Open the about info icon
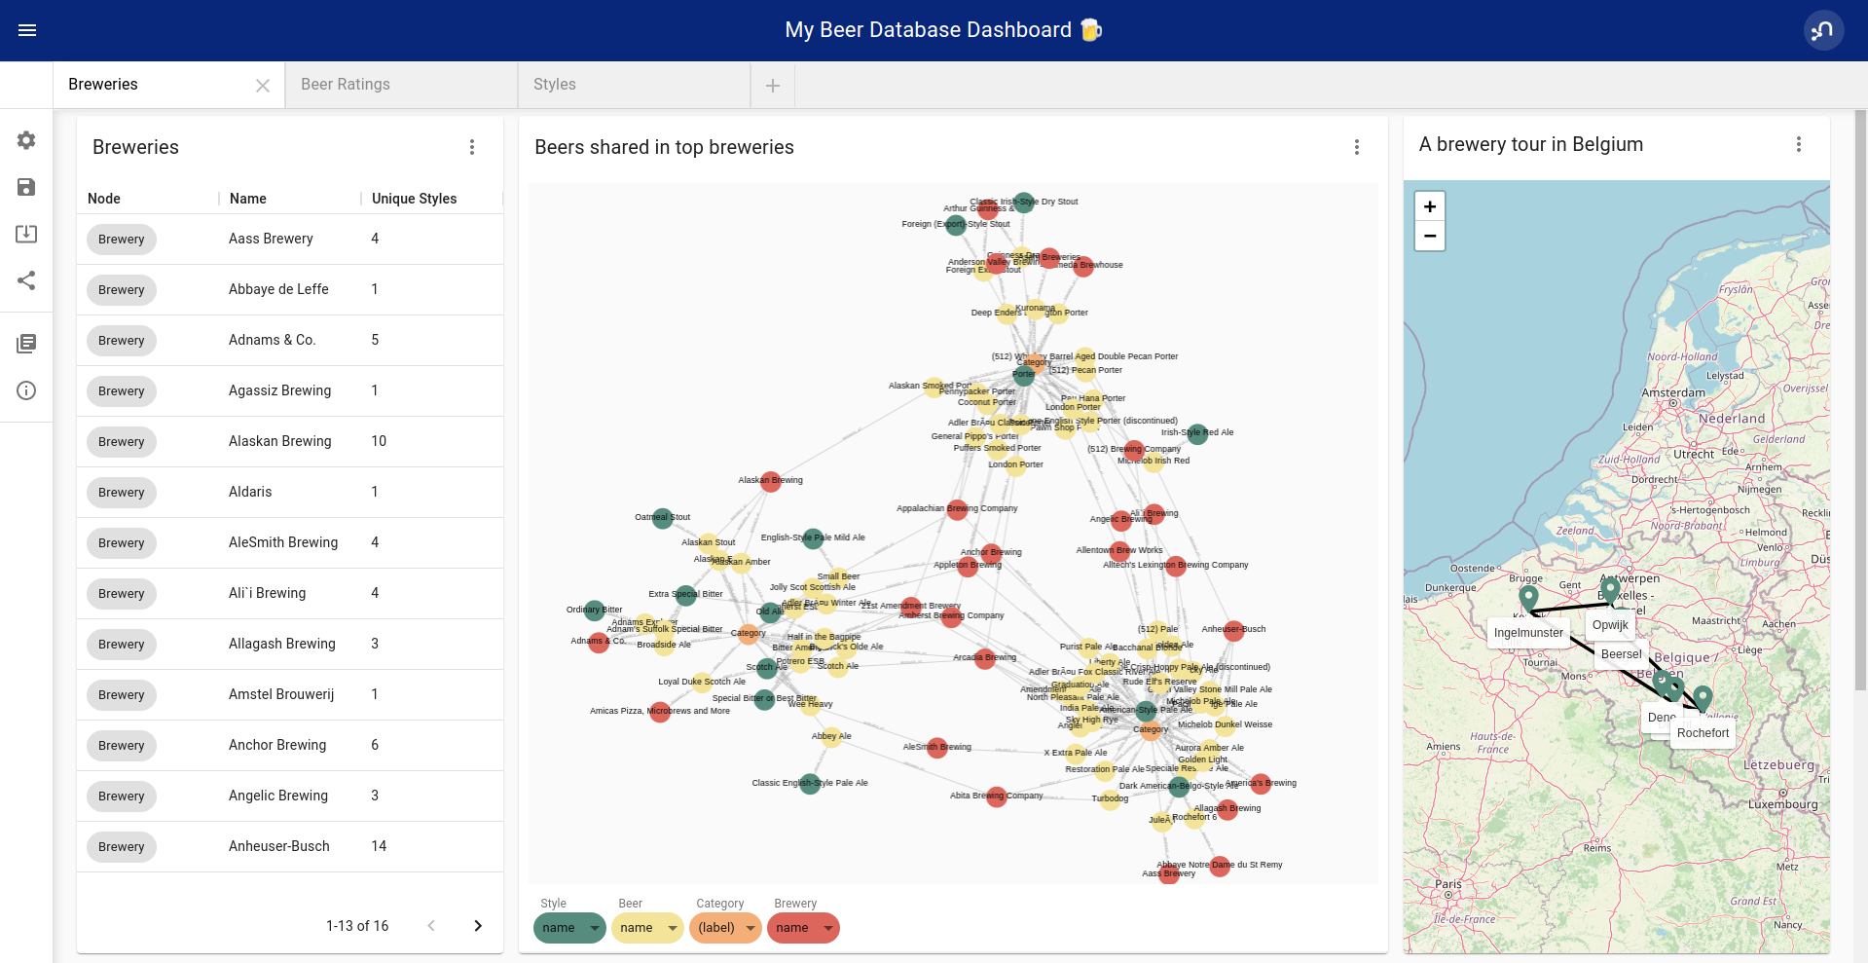1868x963 pixels. pyautogui.click(x=26, y=390)
